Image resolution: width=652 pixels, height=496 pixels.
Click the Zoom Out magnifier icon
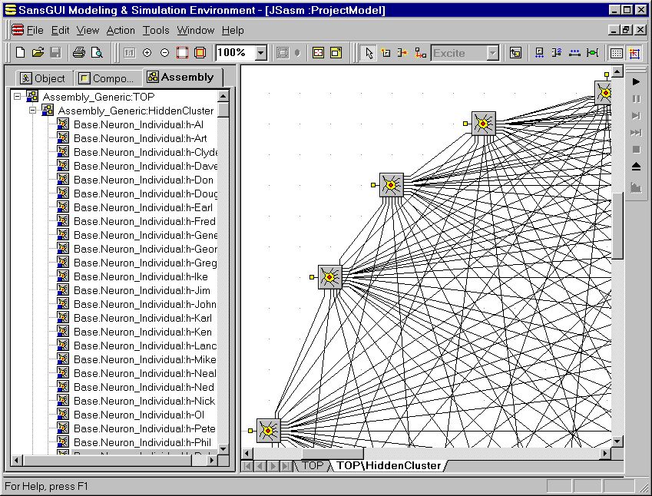click(164, 53)
